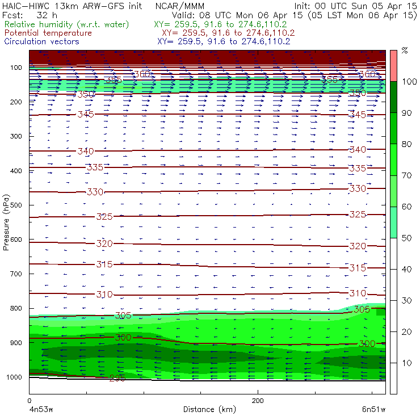Click the right 335 isentrope contour label
Image resolution: width=420 pixels, height=420 pixels.
pyautogui.click(x=358, y=169)
